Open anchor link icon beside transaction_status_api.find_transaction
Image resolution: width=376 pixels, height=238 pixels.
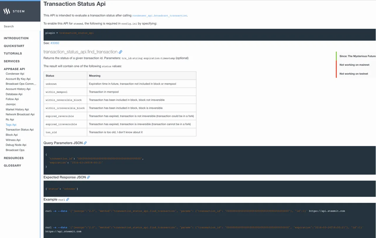(120, 52)
